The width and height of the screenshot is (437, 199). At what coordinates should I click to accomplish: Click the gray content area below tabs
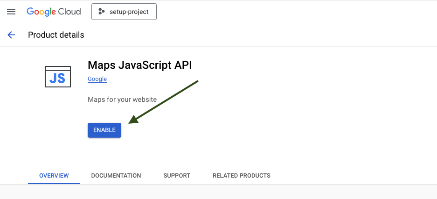[218, 192]
